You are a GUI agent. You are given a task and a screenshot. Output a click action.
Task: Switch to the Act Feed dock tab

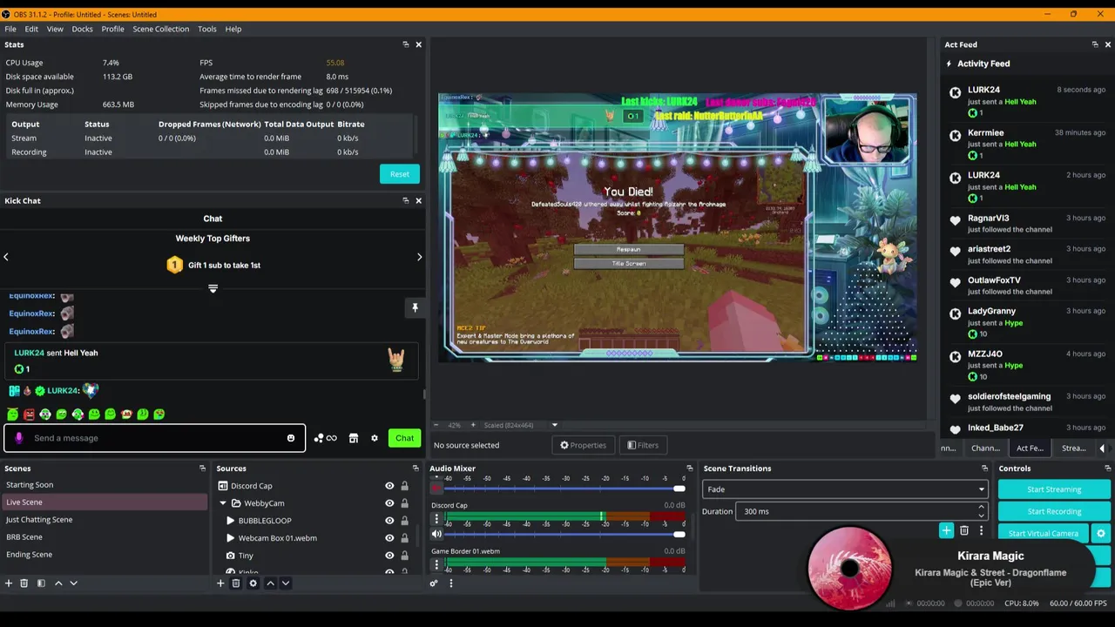(x=1030, y=448)
